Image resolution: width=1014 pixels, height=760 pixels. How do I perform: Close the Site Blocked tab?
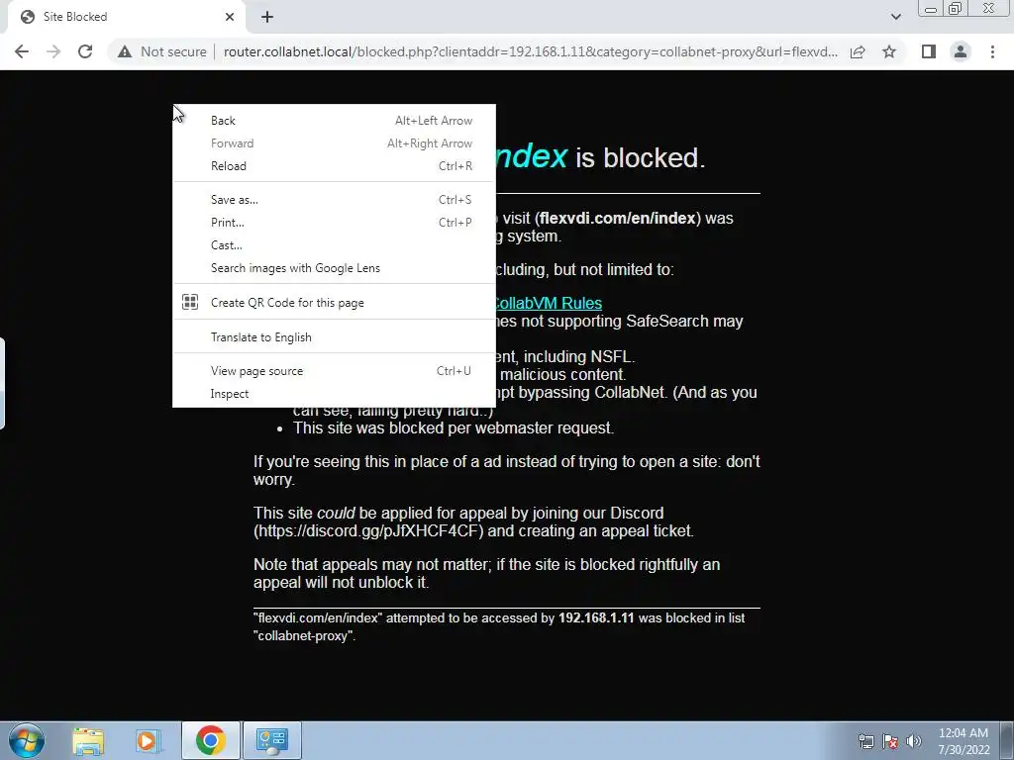point(230,17)
